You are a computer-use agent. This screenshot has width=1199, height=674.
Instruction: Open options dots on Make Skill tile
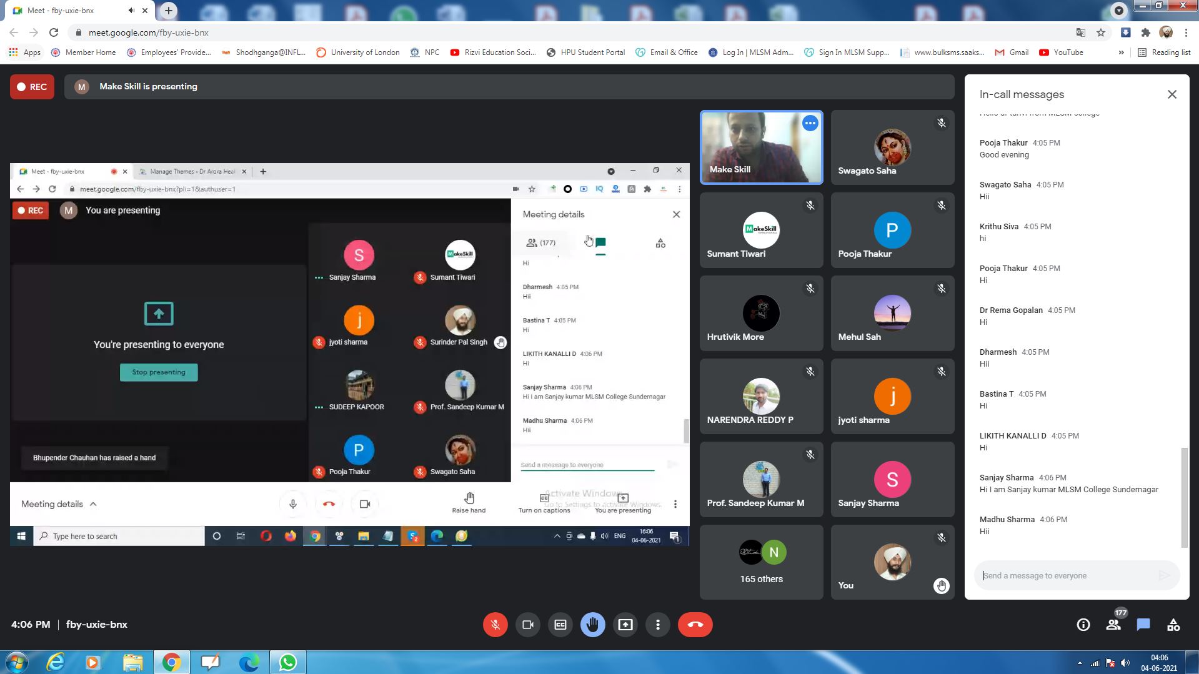(810, 123)
